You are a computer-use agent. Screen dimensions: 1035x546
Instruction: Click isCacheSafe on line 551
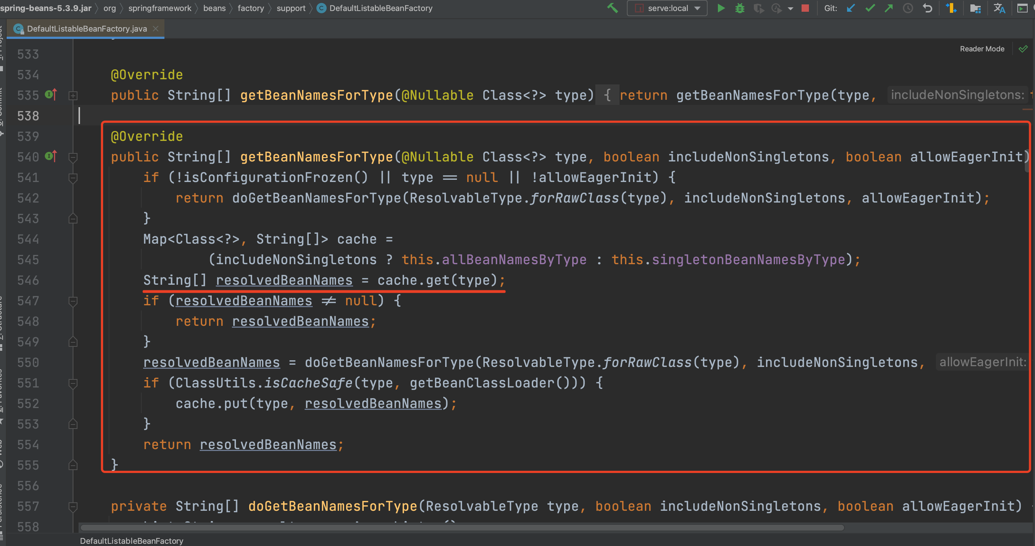[308, 383]
